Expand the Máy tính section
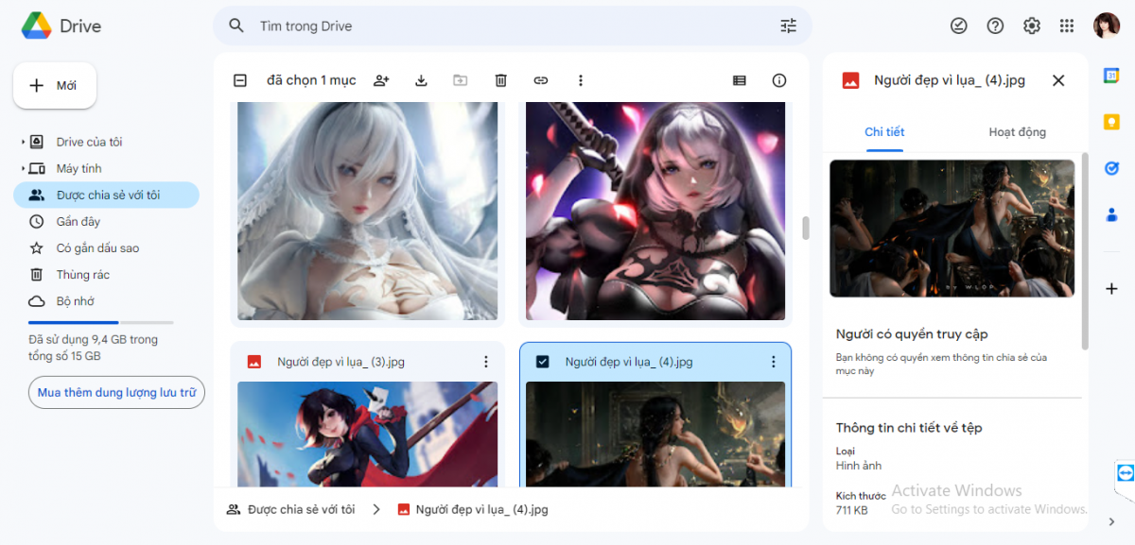Image resolution: width=1135 pixels, height=545 pixels. (22, 168)
